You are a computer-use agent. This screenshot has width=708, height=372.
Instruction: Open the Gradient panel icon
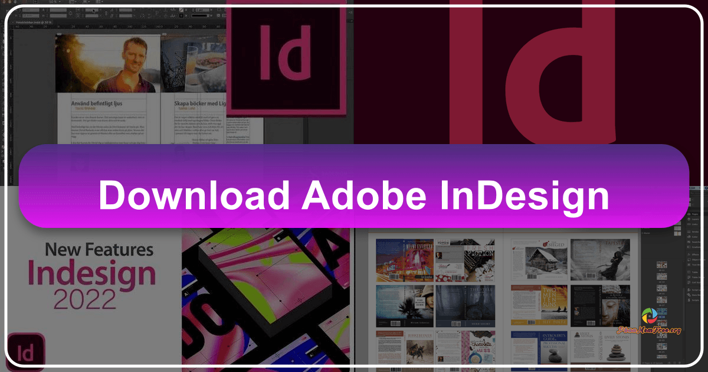pos(689,247)
